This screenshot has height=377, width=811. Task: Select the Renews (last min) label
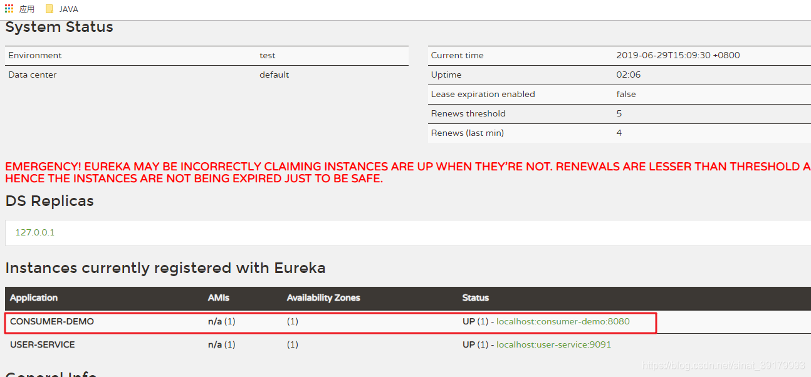click(468, 133)
